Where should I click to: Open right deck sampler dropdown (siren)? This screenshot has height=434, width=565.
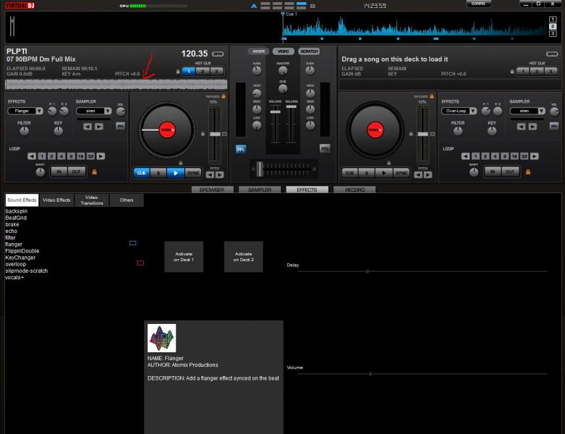[541, 111]
